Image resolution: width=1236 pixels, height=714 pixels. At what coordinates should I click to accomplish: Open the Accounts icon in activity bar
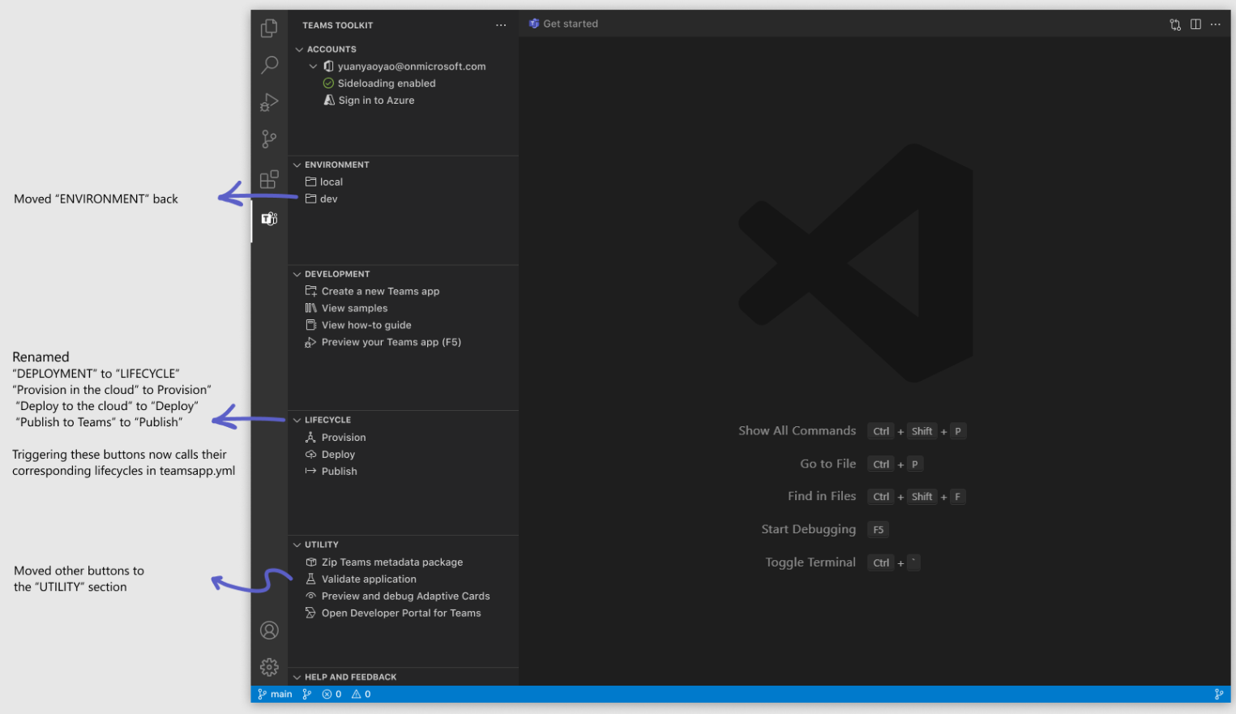click(269, 631)
